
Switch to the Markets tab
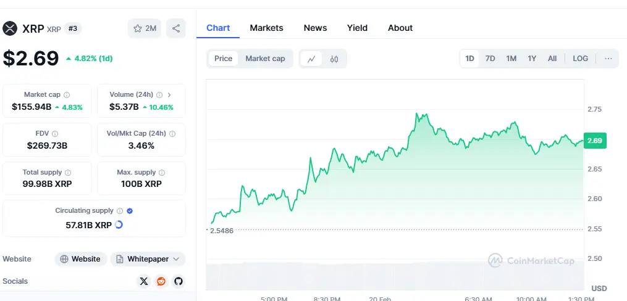pyautogui.click(x=266, y=28)
